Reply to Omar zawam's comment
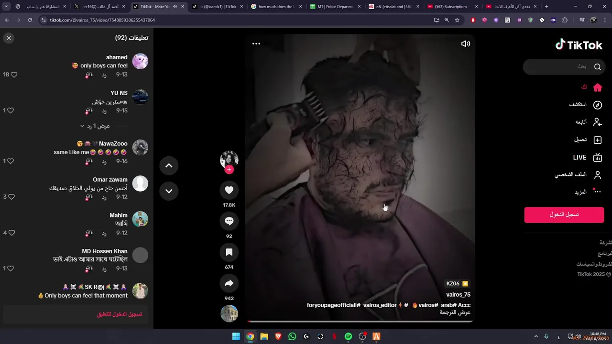Screen dimensions: 612x344 click(104, 197)
